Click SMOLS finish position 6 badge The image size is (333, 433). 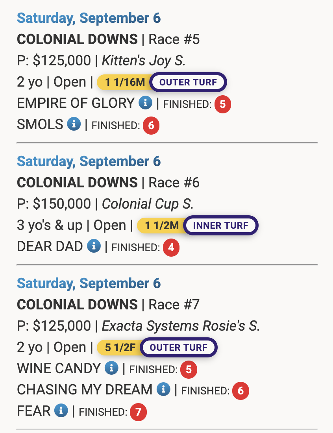[151, 126]
